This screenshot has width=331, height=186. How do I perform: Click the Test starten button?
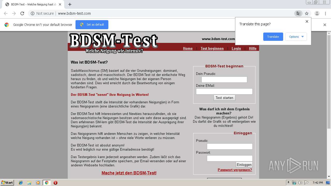click(224, 98)
